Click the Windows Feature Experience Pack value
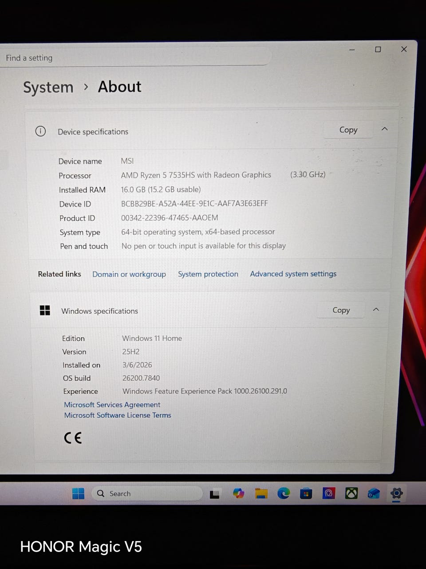 click(205, 391)
